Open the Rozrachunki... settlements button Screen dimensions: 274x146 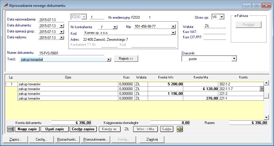[67, 139]
